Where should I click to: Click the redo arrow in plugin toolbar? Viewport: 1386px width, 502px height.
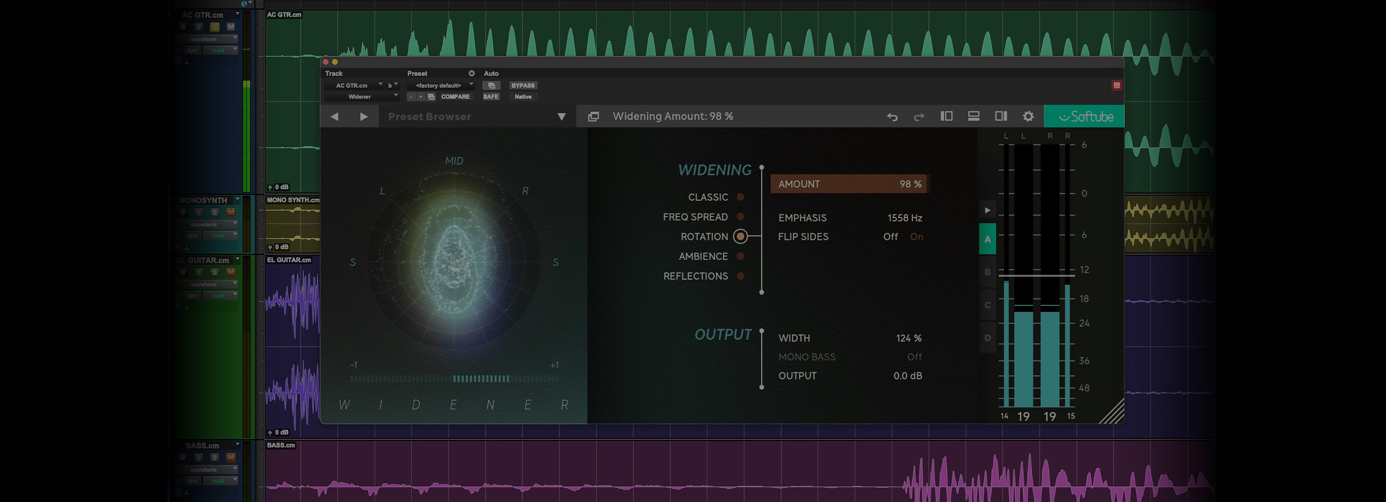(919, 117)
